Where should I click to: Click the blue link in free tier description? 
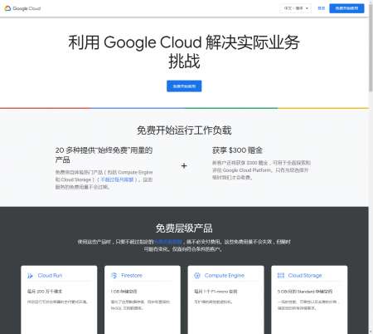point(168,242)
